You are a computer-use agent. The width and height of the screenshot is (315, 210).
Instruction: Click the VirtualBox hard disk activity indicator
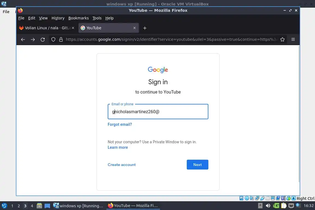coord(241,198)
